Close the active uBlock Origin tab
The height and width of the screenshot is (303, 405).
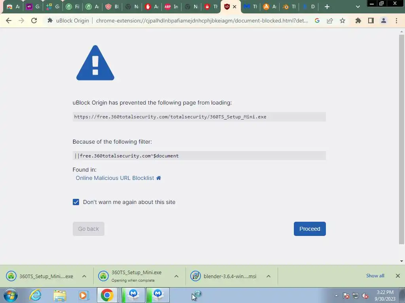235,7
